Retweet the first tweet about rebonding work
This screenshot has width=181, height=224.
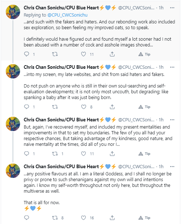pyautogui.click(x=55, y=54)
